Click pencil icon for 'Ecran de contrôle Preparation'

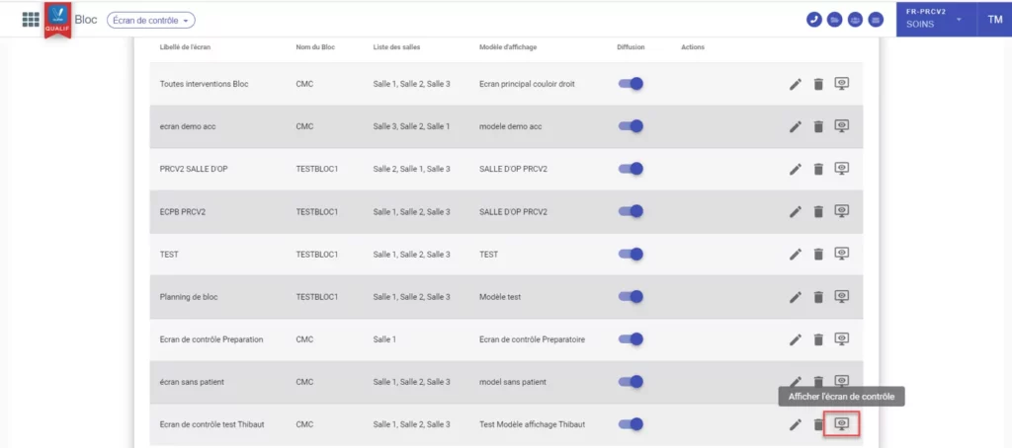[x=796, y=339]
